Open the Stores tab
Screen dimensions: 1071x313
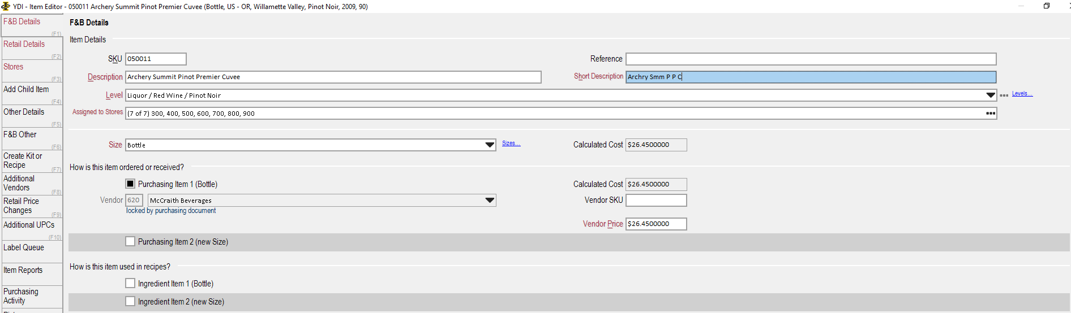tap(32, 71)
